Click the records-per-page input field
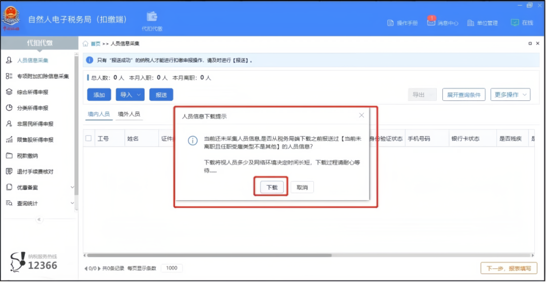The width and height of the screenshot is (546, 282). pyautogui.click(x=172, y=268)
